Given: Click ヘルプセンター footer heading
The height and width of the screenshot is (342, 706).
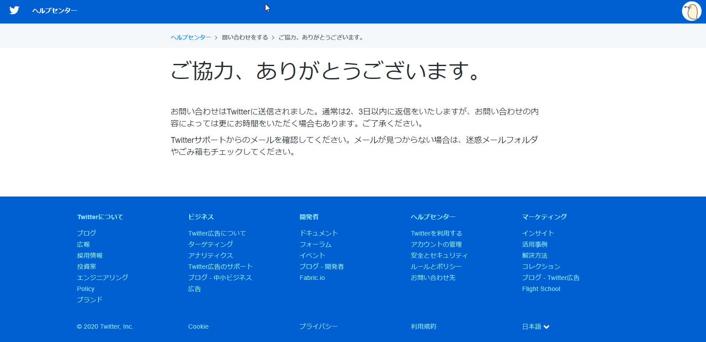Looking at the screenshot, I should pyautogui.click(x=433, y=217).
